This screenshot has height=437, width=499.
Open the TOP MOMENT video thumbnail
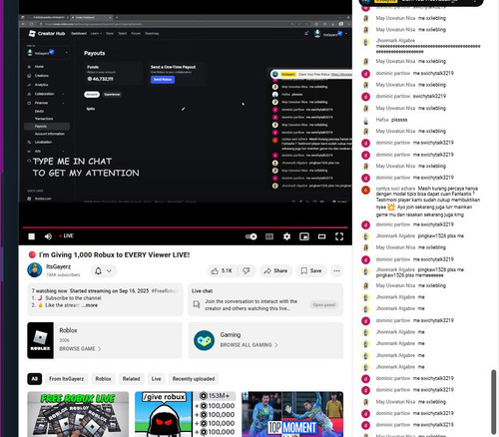(292, 414)
